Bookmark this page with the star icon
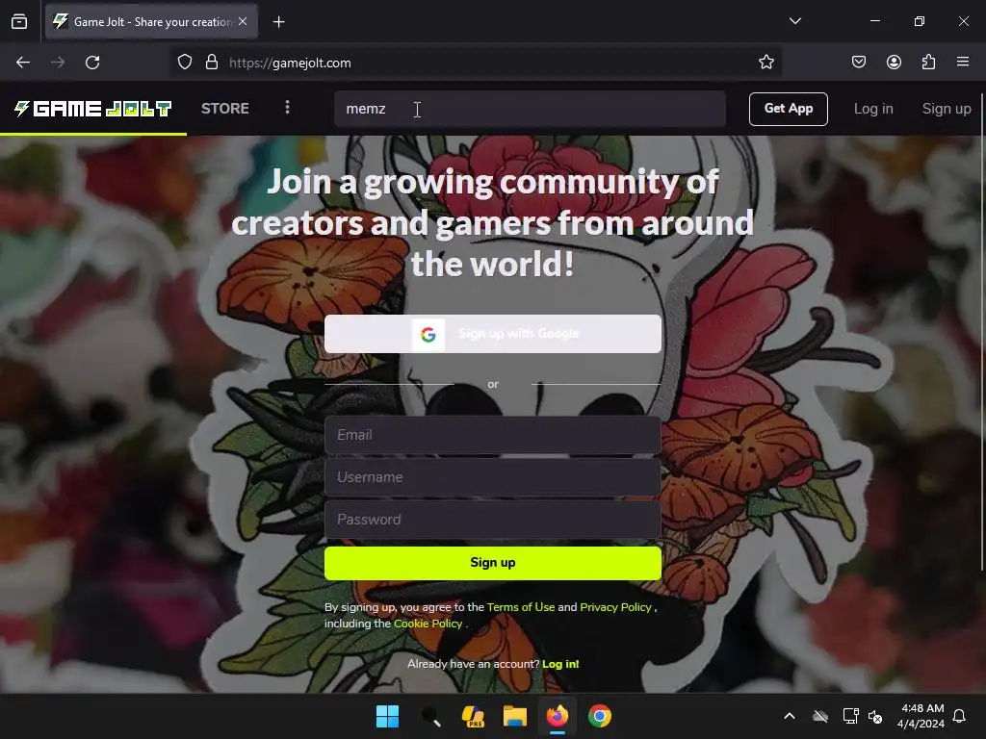 (765, 63)
